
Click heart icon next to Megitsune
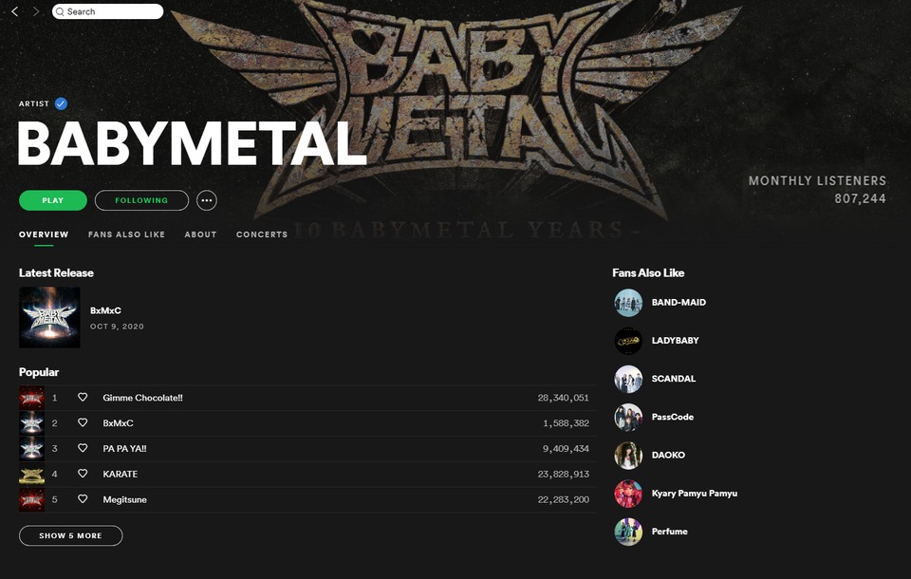83,499
